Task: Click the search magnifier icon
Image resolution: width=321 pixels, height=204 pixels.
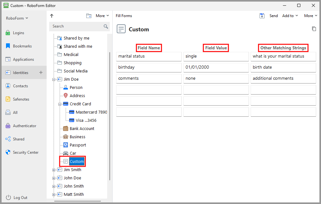Action: 106,26
